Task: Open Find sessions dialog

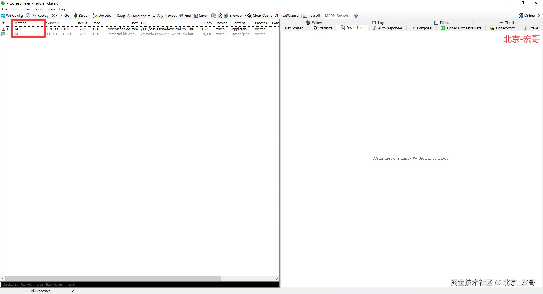Action: pos(185,16)
